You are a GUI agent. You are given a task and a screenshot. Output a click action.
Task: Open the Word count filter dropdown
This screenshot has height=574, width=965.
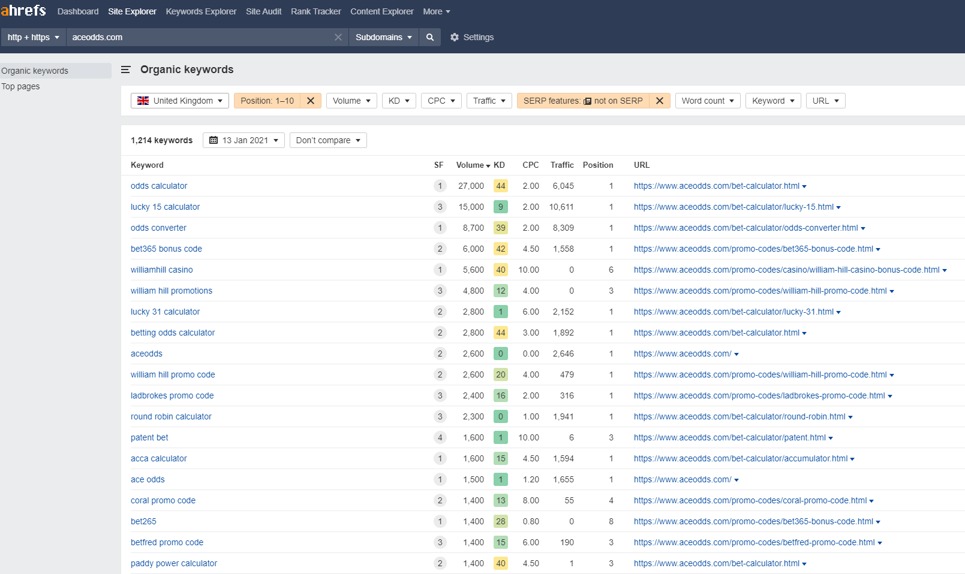(708, 101)
